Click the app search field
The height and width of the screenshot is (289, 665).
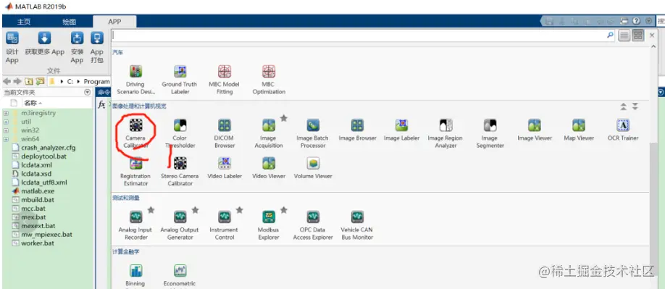point(359,35)
